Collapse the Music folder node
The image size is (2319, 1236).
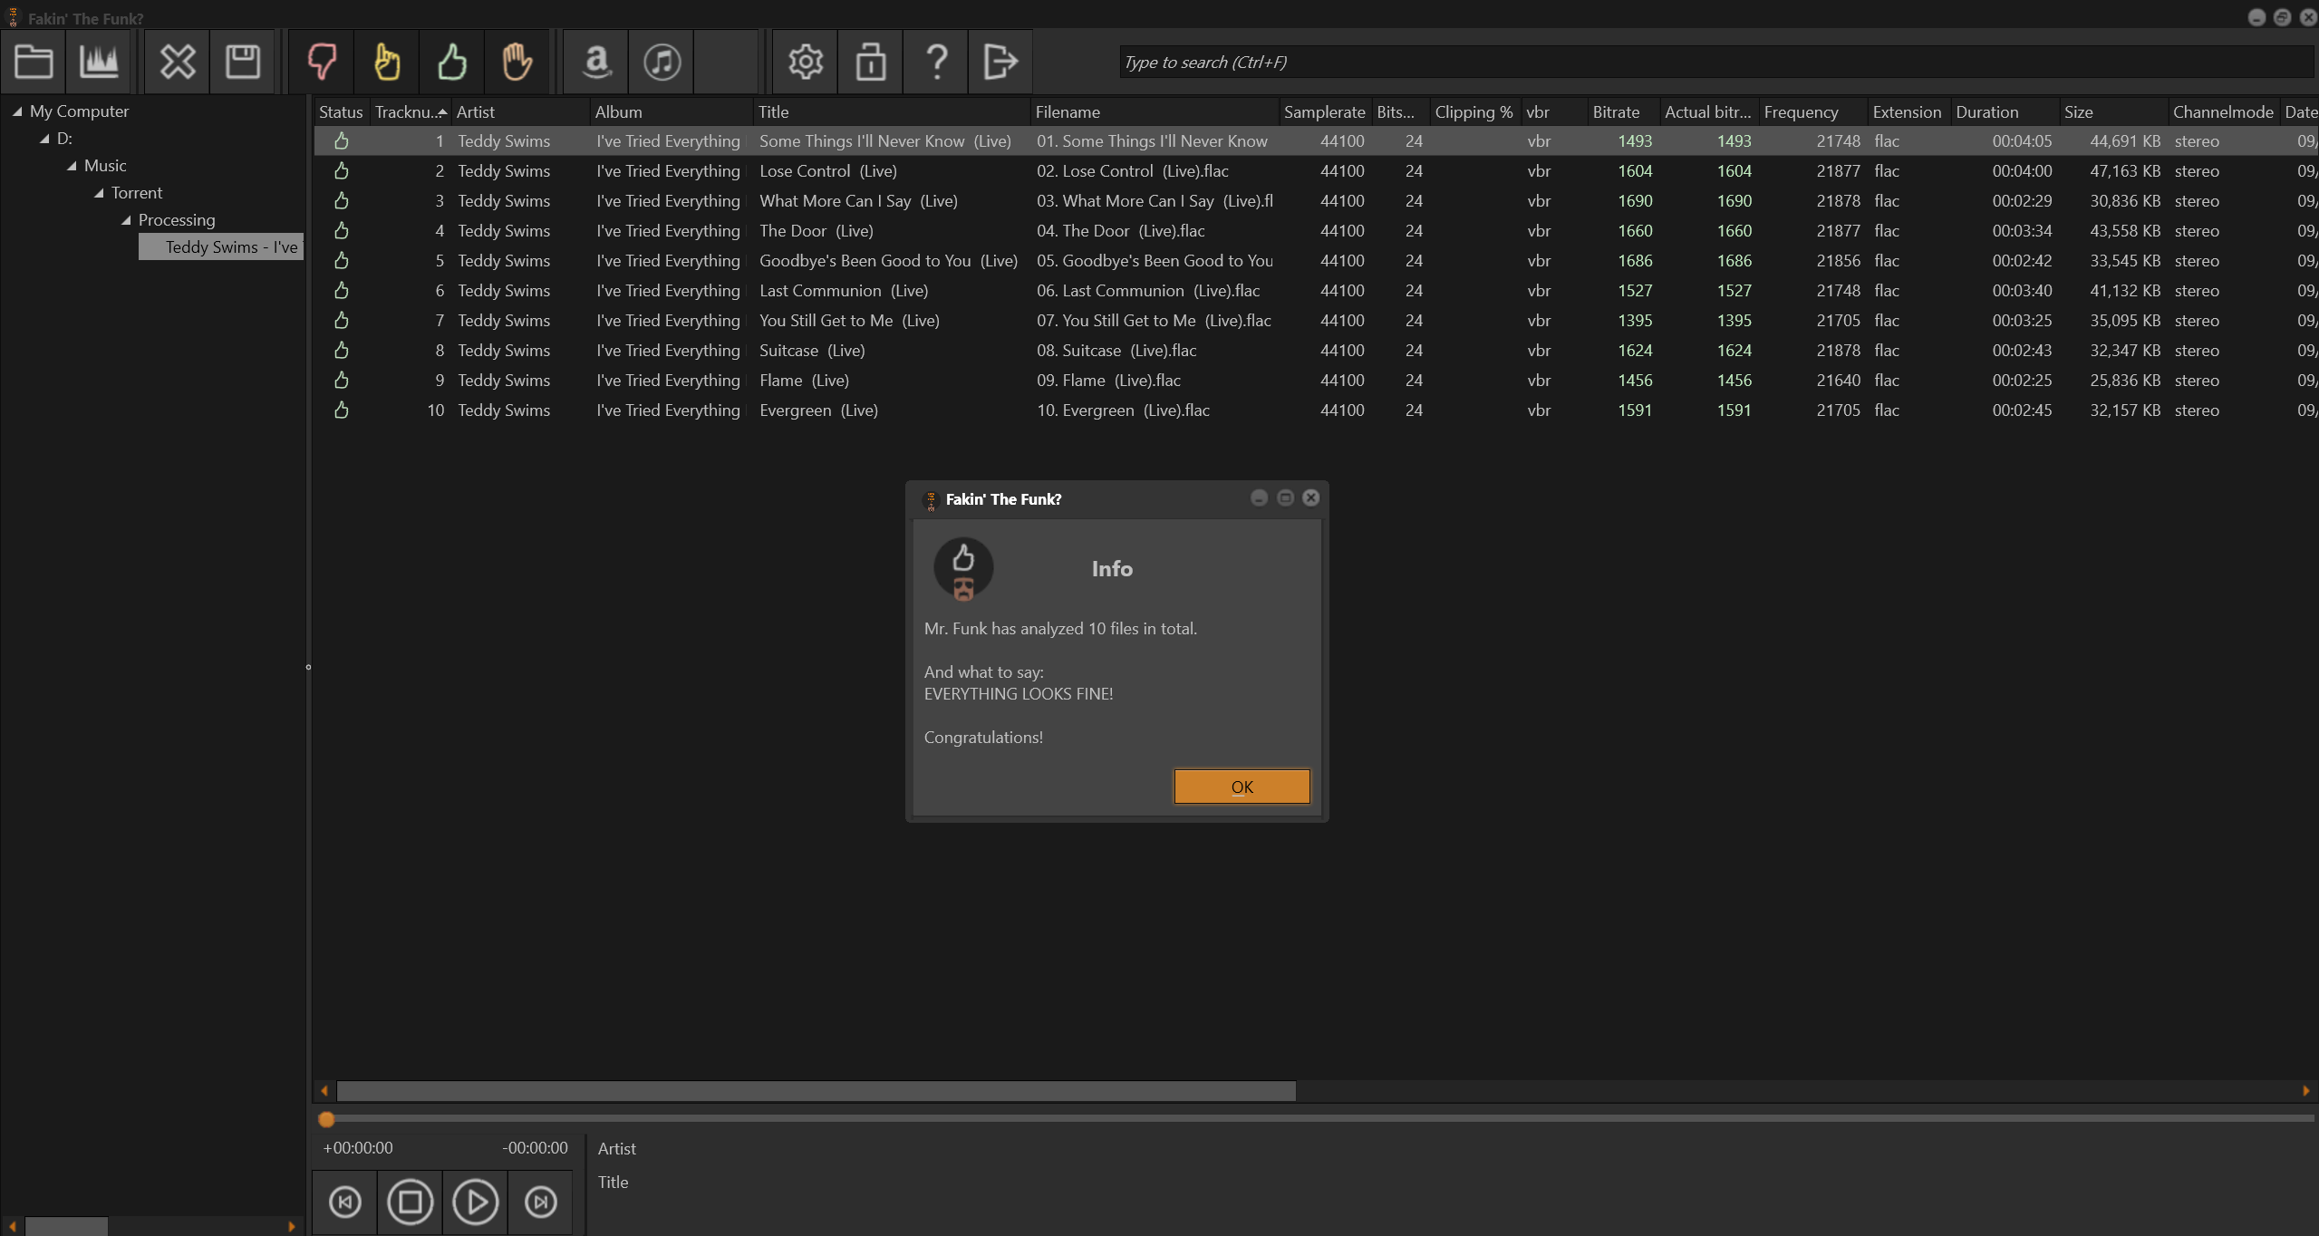(72, 166)
